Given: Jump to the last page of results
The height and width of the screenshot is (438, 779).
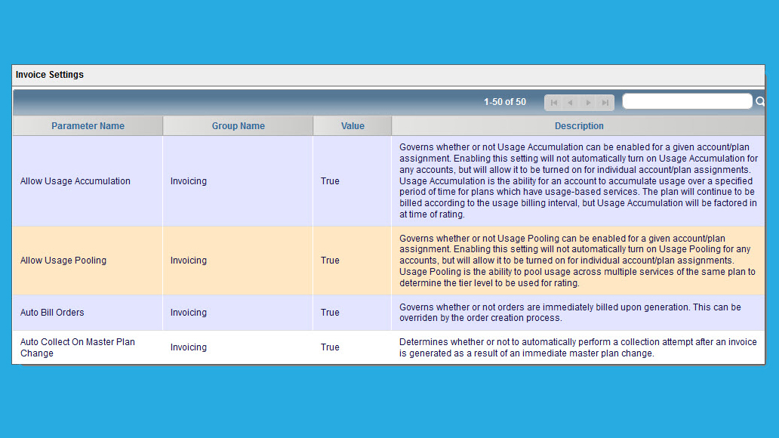Looking at the screenshot, I should [605, 103].
